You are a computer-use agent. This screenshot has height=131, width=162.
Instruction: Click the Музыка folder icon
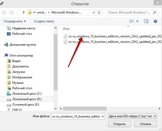pyautogui.click(x=9, y=83)
